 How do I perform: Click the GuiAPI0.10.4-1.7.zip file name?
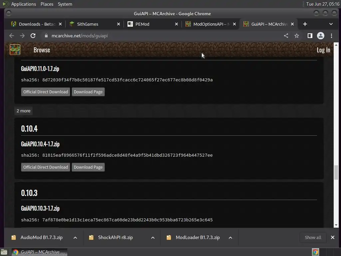[x=40, y=144]
